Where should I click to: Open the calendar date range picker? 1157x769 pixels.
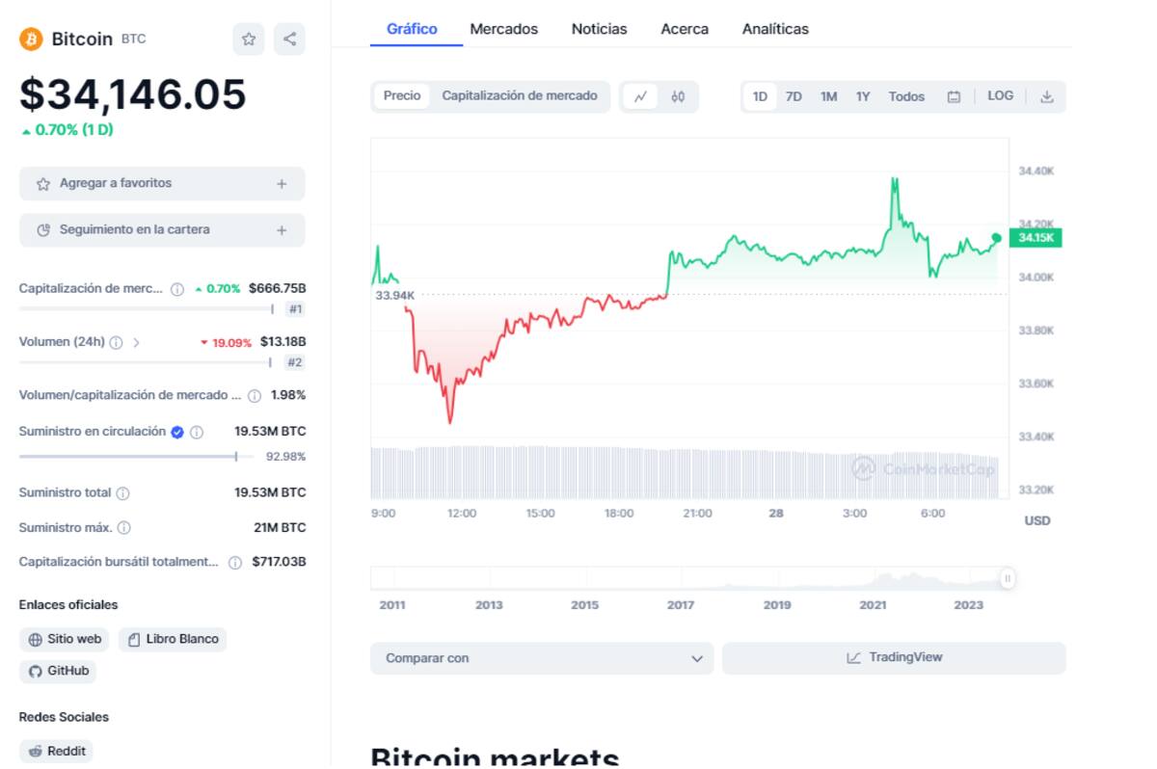click(954, 96)
